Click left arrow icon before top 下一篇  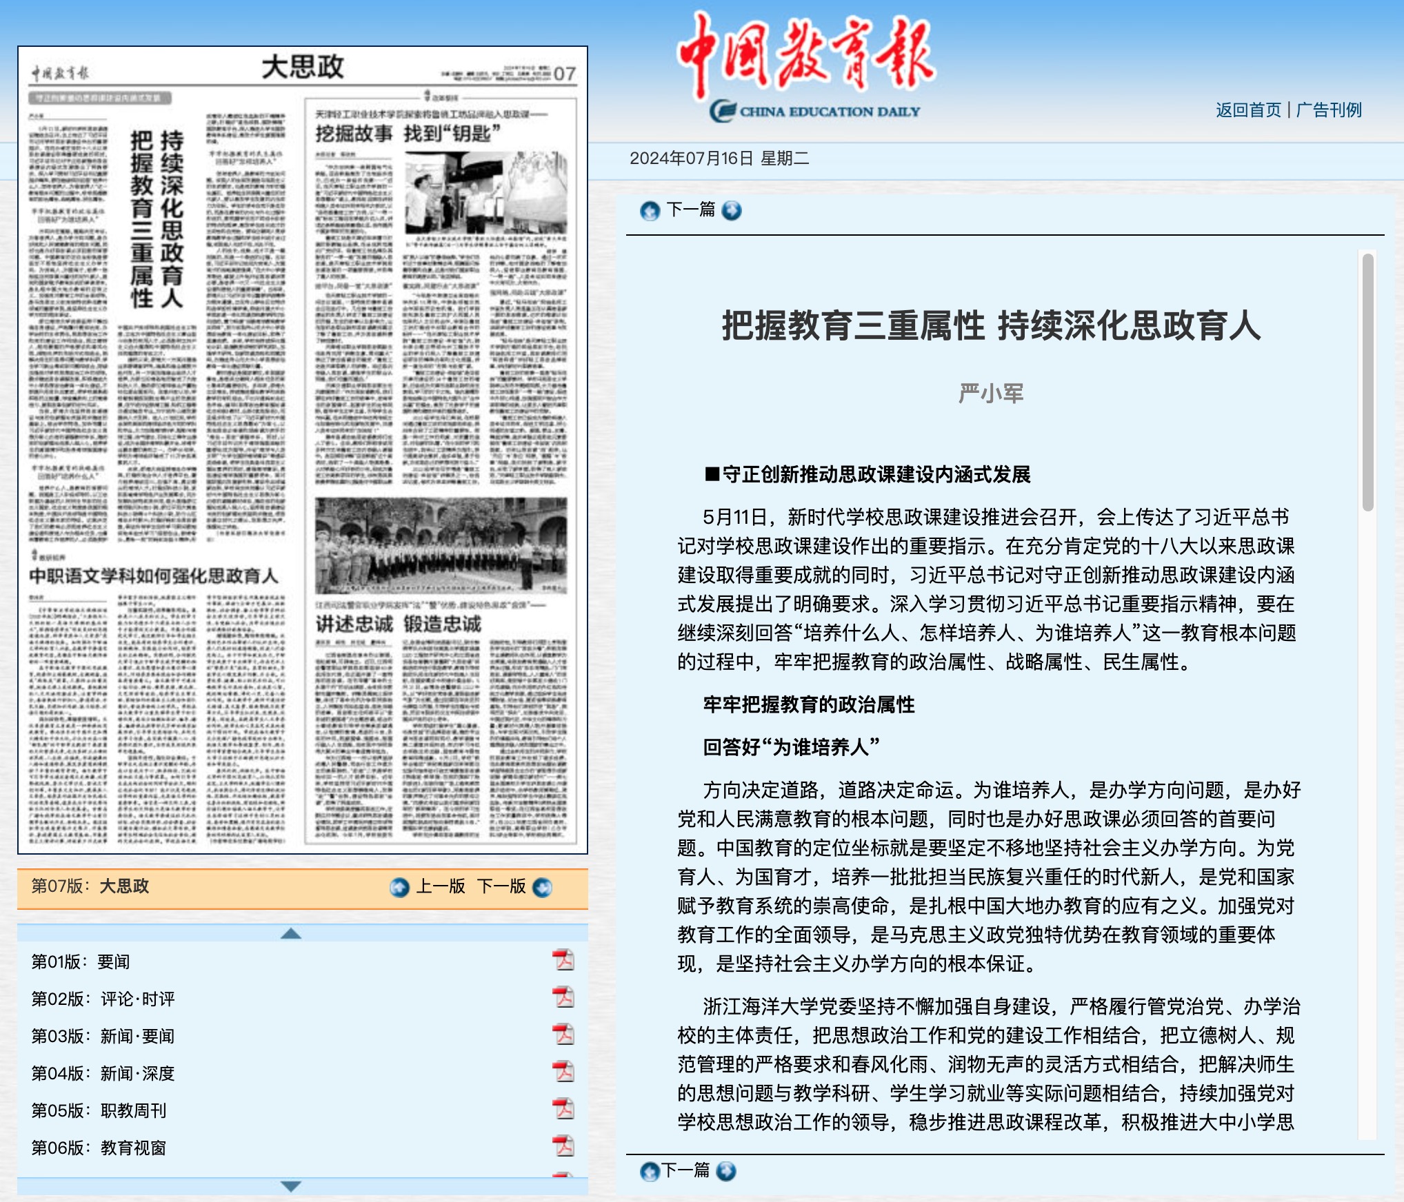tap(650, 210)
